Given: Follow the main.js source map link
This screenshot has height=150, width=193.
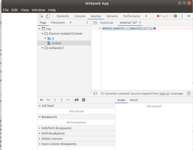Looking at the screenshot, I should pos(164,93).
